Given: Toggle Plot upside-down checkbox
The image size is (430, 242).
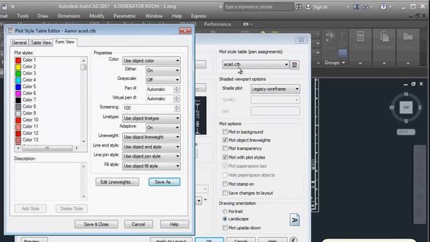Looking at the screenshot, I should point(225,228).
